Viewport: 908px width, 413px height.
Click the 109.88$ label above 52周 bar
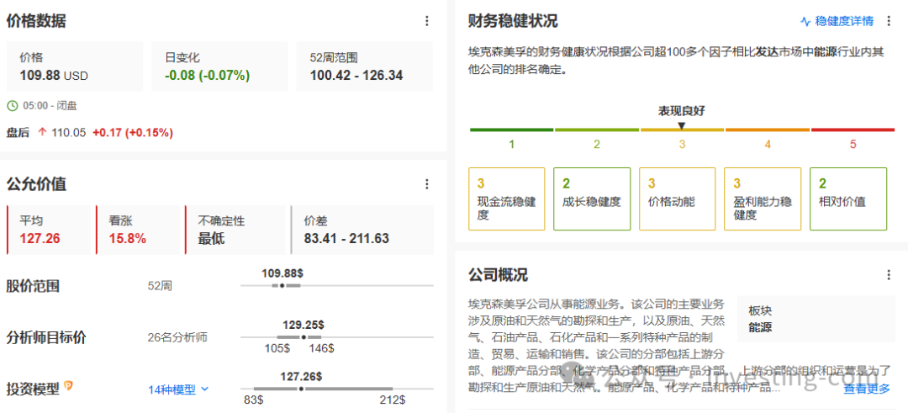[282, 273]
